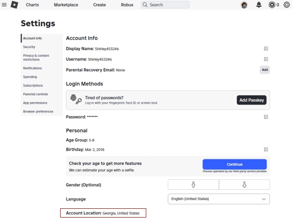
Task: Click the Robux count '0'
Action: [278, 5]
